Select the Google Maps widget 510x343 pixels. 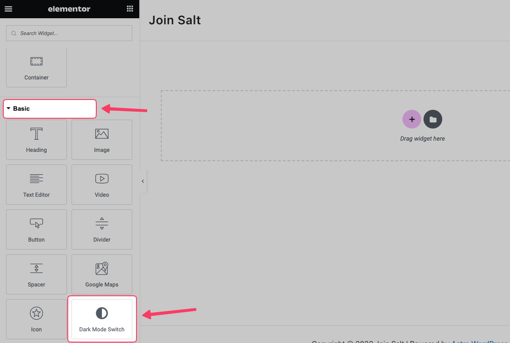tap(102, 274)
